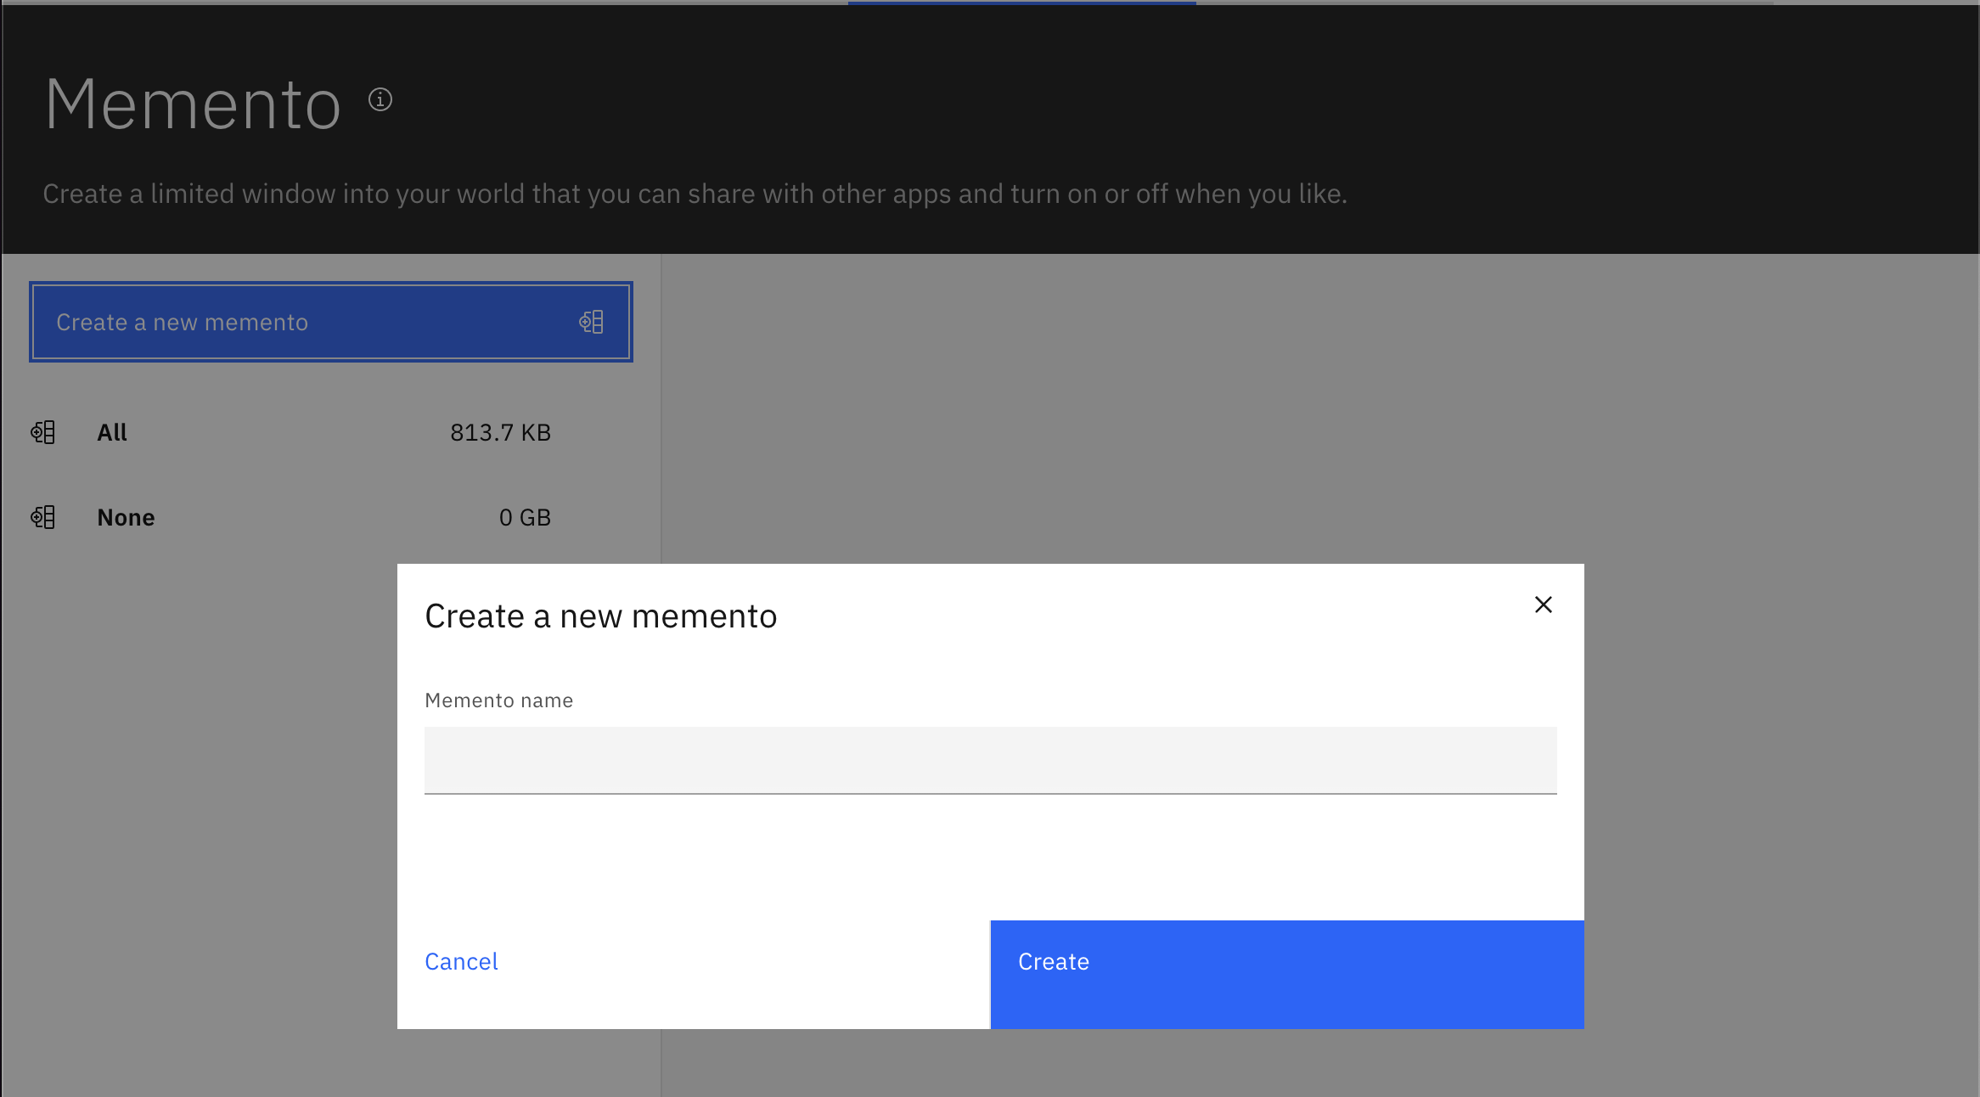Open the Create a new memento button

tap(331, 322)
